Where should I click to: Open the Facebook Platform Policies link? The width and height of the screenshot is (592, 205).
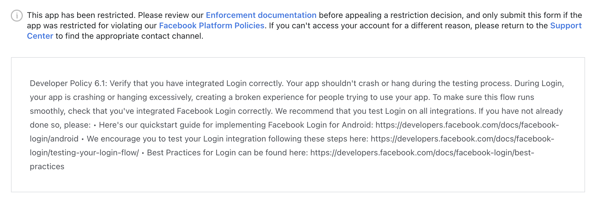point(211,25)
